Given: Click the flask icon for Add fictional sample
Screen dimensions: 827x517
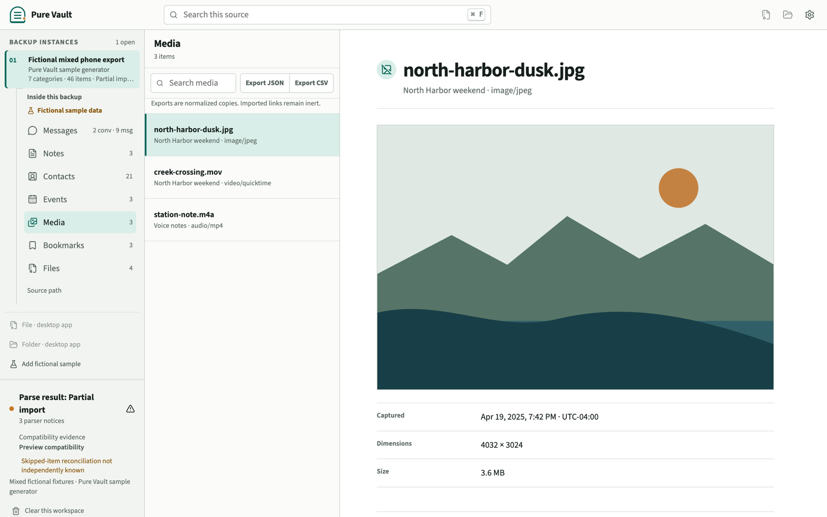Looking at the screenshot, I should 13,364.
